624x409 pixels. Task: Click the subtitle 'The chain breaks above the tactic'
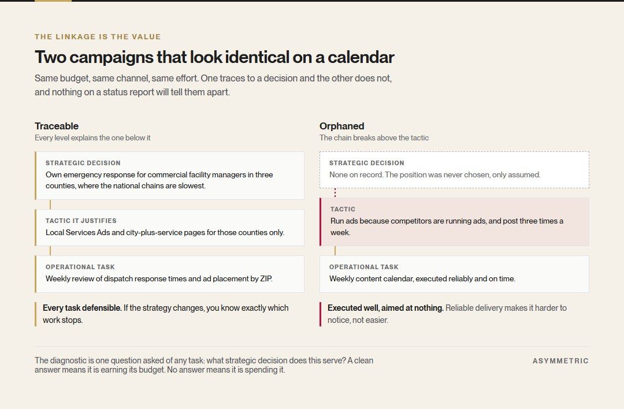pos(374,137)
